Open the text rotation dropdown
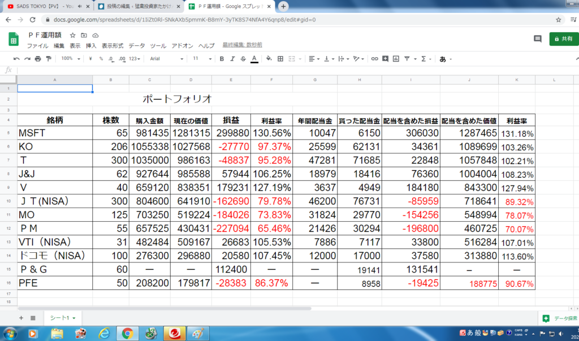The height and width of the screenshot is (341, 579). 358,59
